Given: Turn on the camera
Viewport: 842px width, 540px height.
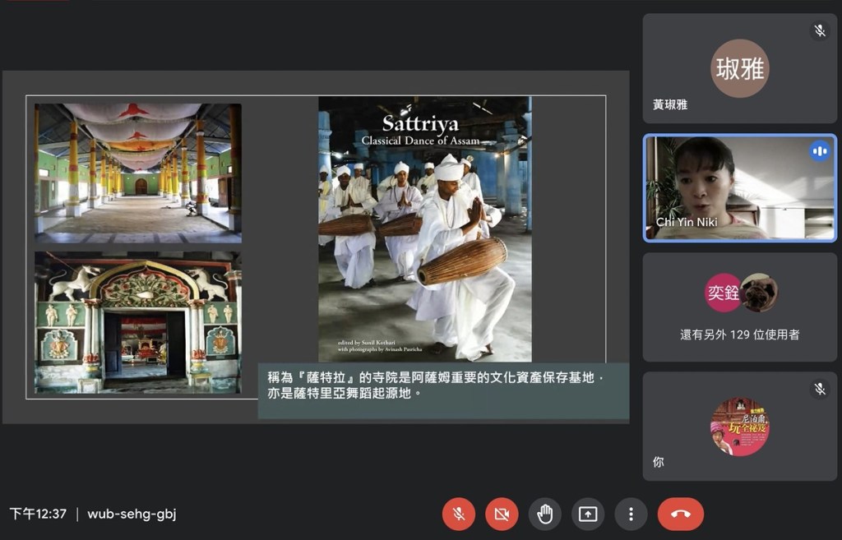Looking at the screenshot, I should coord(502,514).
